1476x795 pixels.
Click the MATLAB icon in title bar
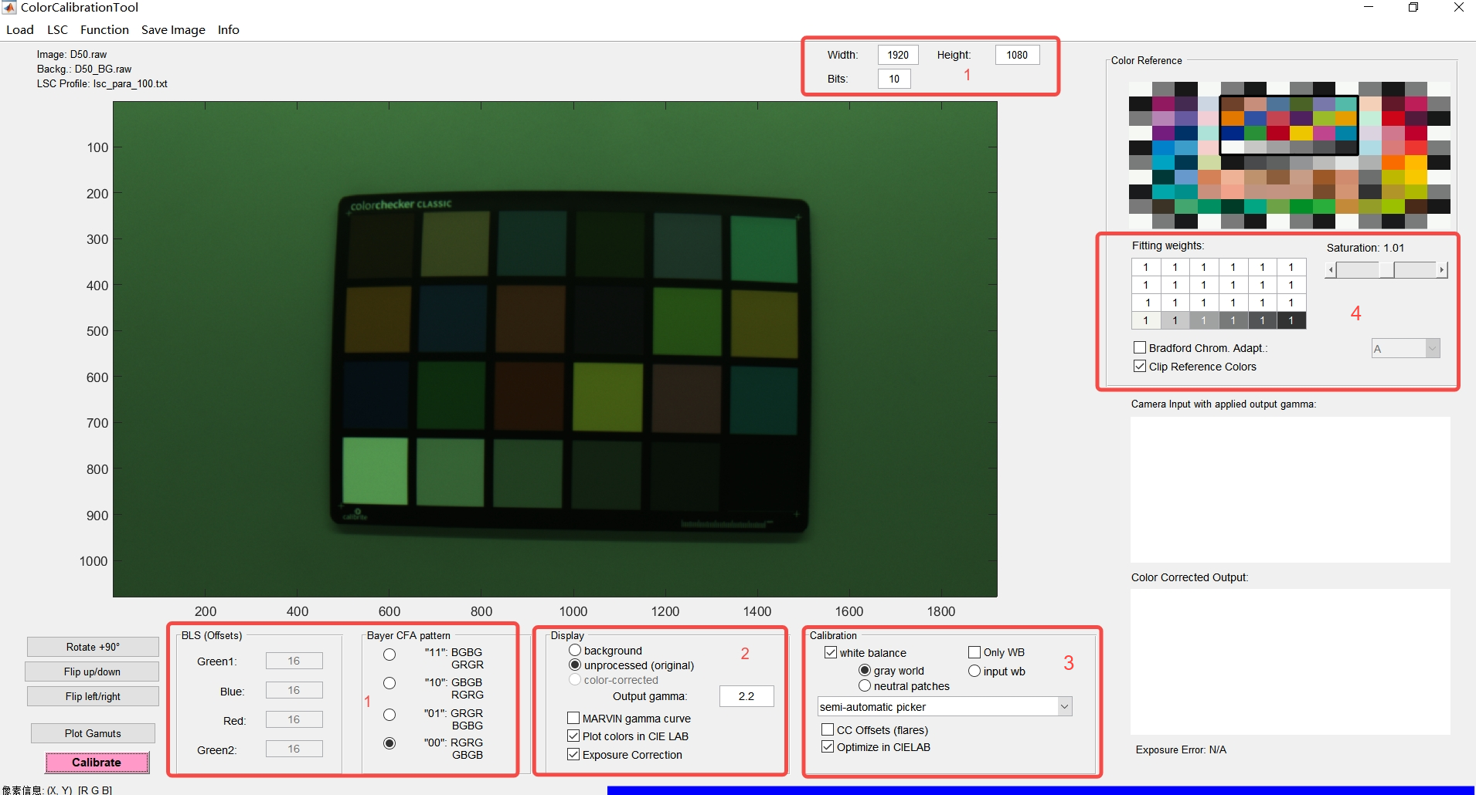(9, 8)
